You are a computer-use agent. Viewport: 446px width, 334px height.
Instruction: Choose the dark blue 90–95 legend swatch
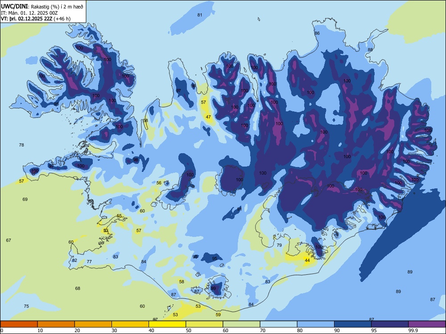click(353, 324)
